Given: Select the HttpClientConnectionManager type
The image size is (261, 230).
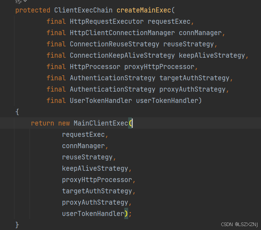Looking at the screenshot, I should tap(122, 33).
